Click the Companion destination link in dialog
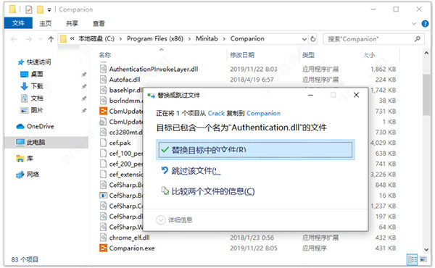The image size is (435, 268). (x=263, y=113)
